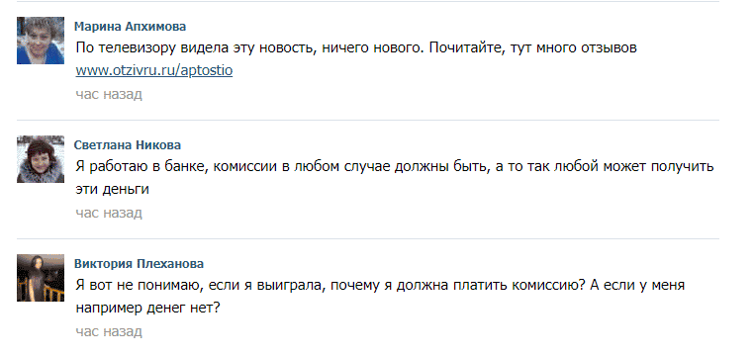The height and width of the screenshot is (356, 754).
Task: Click the line 'например денег нет?'
Action: click(147, 308)
